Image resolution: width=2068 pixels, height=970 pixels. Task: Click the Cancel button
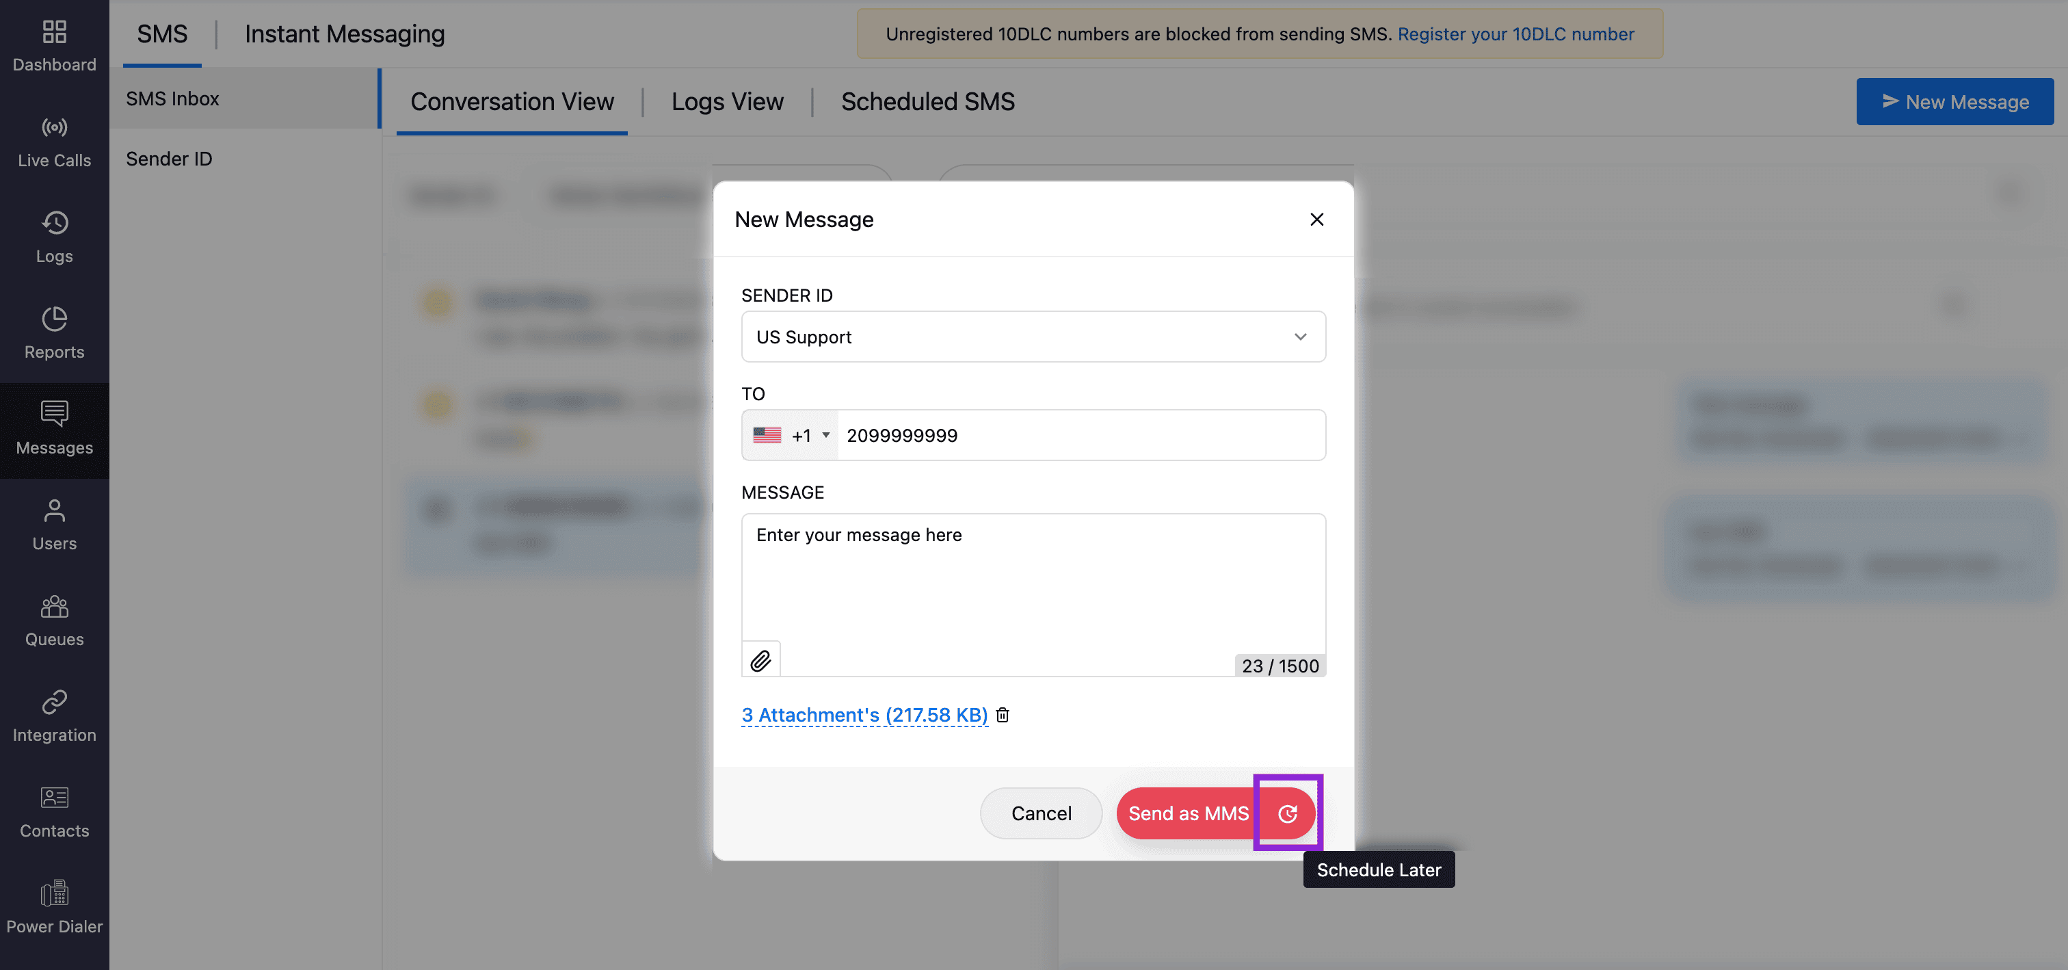[1040, 813]
